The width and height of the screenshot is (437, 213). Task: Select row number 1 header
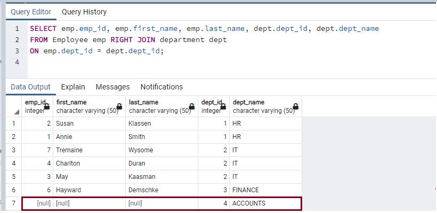[14, 124]
